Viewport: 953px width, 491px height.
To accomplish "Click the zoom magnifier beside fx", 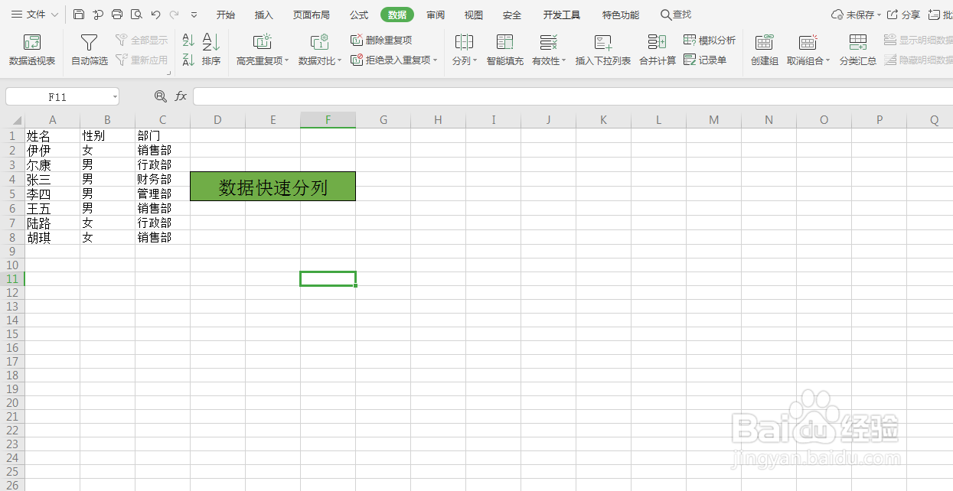I will coord(160,96).
